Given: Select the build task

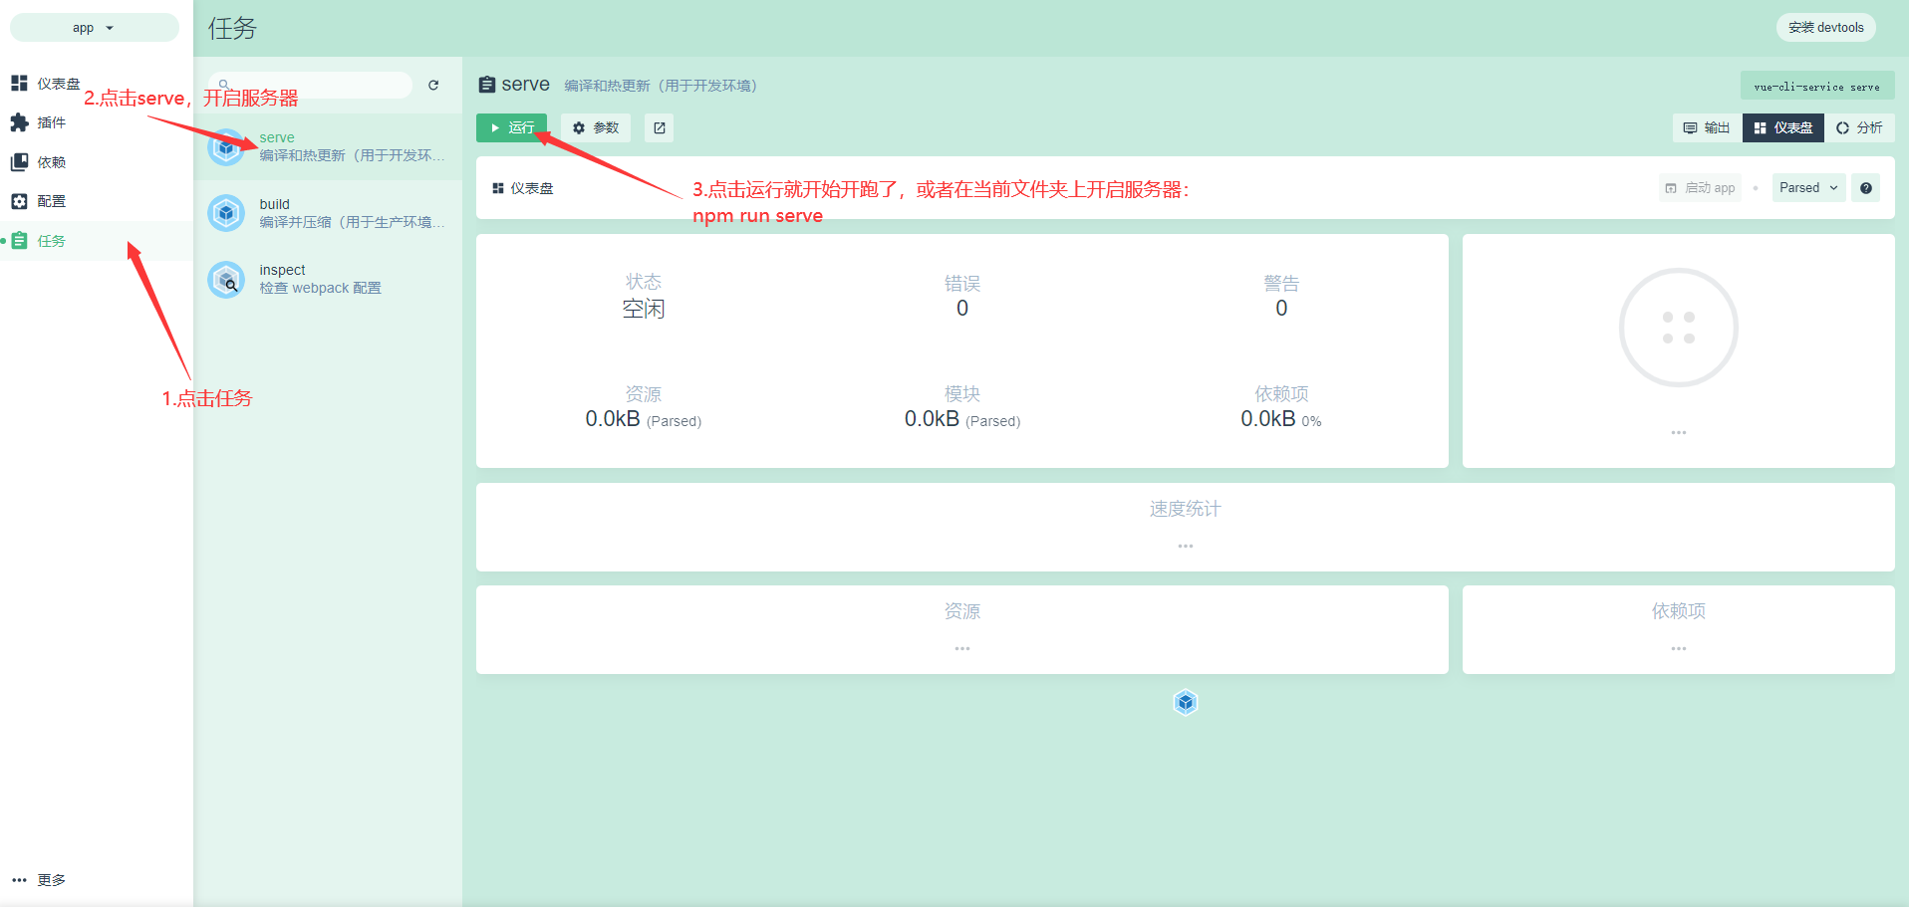Looking at the screenshot, I should coord(328,213).
